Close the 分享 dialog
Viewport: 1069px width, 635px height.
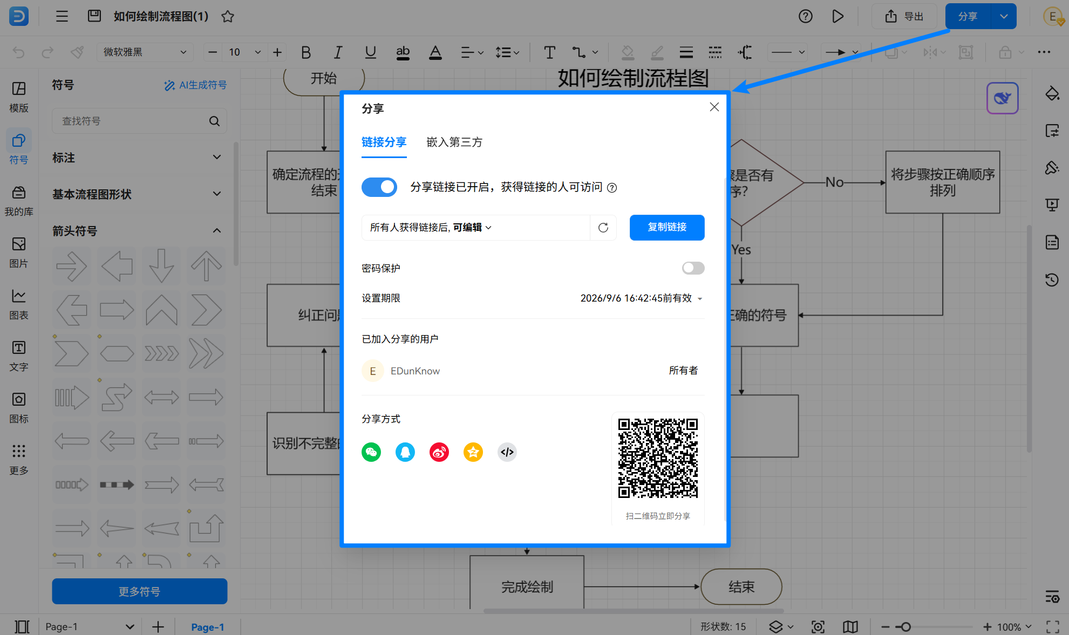click(714, 107)
